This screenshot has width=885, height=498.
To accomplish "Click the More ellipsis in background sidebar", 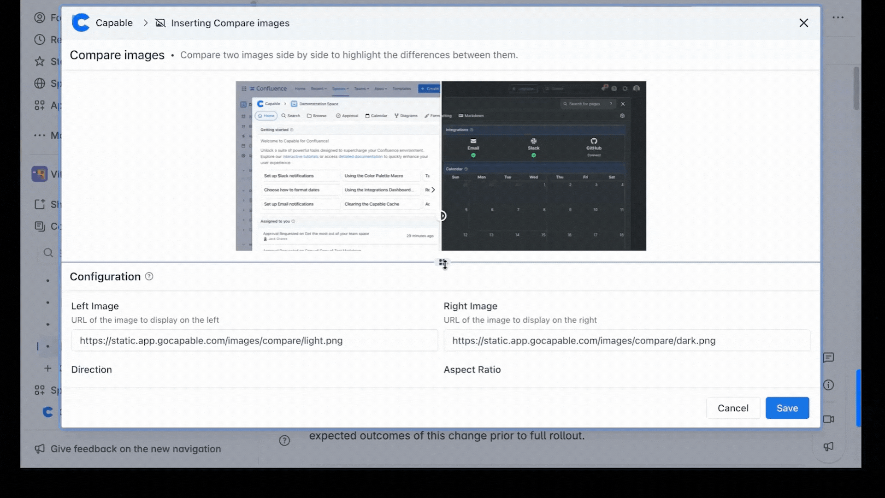I will [x=40, y=135].
